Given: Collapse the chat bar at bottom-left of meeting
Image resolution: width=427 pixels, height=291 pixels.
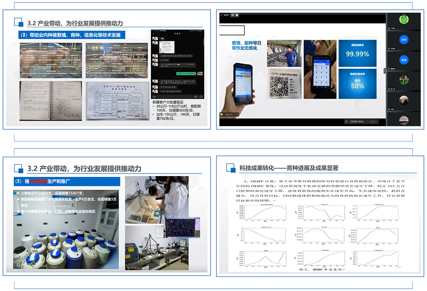Looking at the screenshot, I should click(238, 115).
